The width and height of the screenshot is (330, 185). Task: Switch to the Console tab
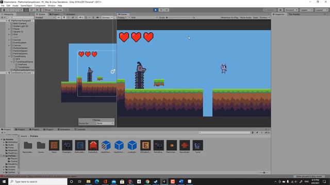80,129
